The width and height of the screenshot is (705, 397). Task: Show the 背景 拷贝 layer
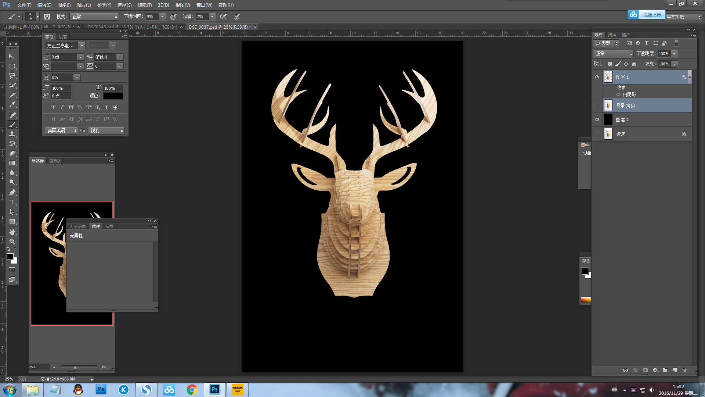click(x=597, y=105)
